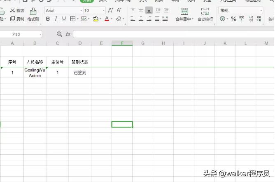Viewport: 275px width, 182px height.
Task: Open the font group dialog launcher
Action: coord(125,24)
